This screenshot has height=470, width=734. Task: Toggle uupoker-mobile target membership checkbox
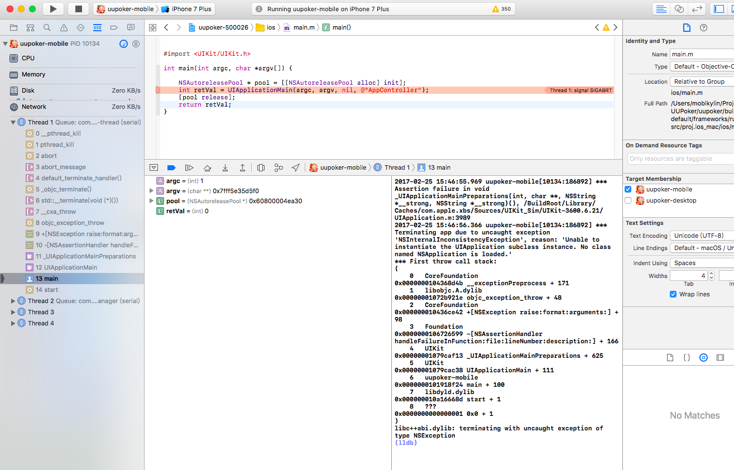[628, 190]
